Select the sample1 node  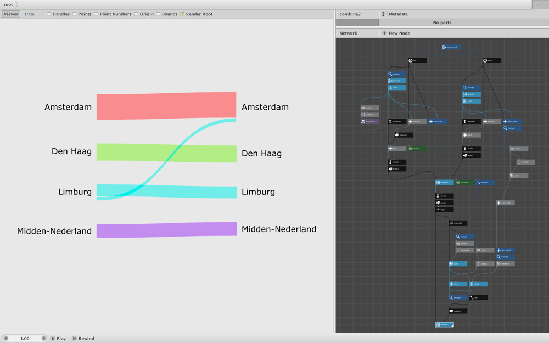click(369, 115)
